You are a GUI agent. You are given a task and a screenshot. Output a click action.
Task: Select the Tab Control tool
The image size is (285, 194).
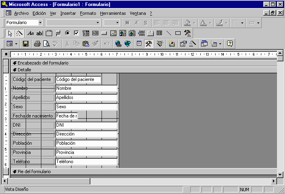coord(151,33)
